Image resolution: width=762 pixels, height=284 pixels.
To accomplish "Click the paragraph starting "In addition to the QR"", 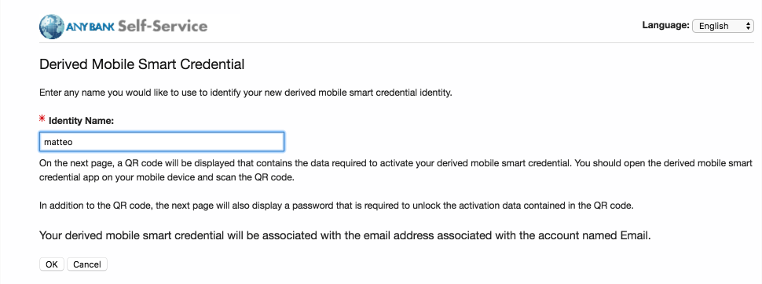I will point(337,206).
